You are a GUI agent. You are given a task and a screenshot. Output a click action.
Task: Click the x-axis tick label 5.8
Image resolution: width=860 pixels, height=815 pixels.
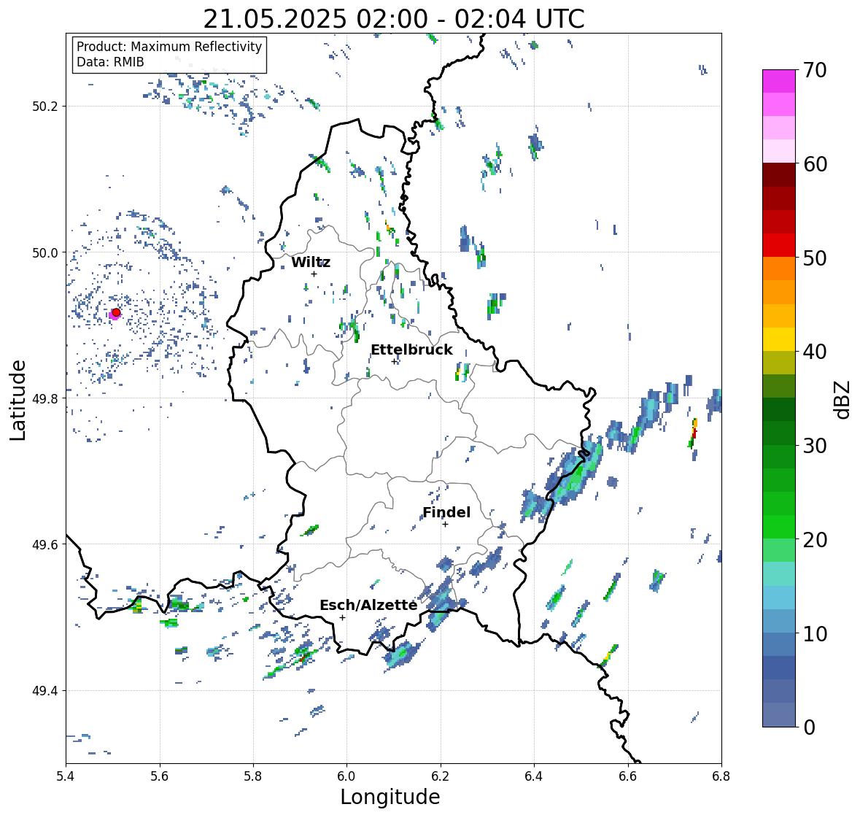(253, 776)
